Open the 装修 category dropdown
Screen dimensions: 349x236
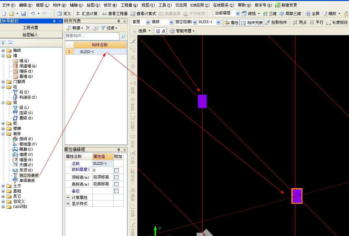pyautogui.click(x=171, y=22)
